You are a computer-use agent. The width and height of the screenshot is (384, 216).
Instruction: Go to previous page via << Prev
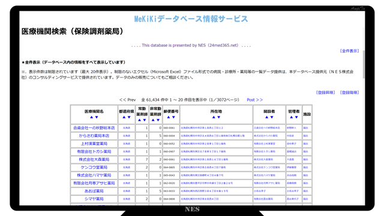127,100
